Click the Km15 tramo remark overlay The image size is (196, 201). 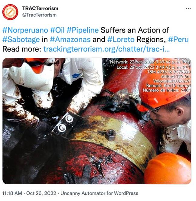pos(168,86)
